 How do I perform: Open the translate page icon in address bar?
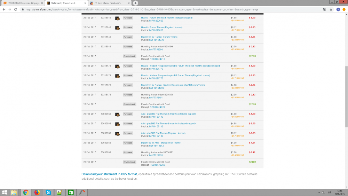point(324,9)
